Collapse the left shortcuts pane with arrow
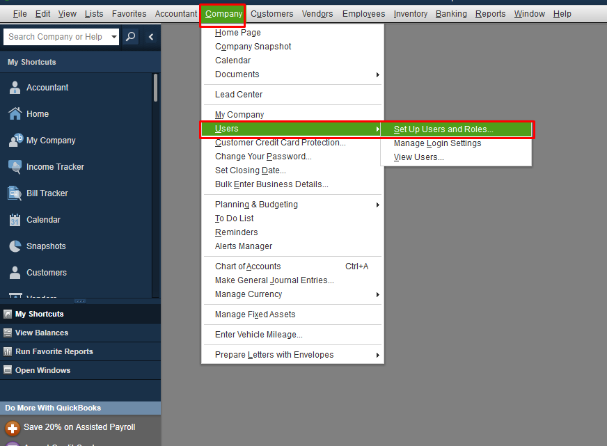Screen dimensions: 607x446 pyautogui.click(x=151, y=37)
